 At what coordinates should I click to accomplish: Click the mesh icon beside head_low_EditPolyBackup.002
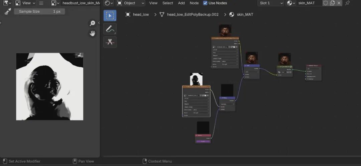tap(162, 14)
